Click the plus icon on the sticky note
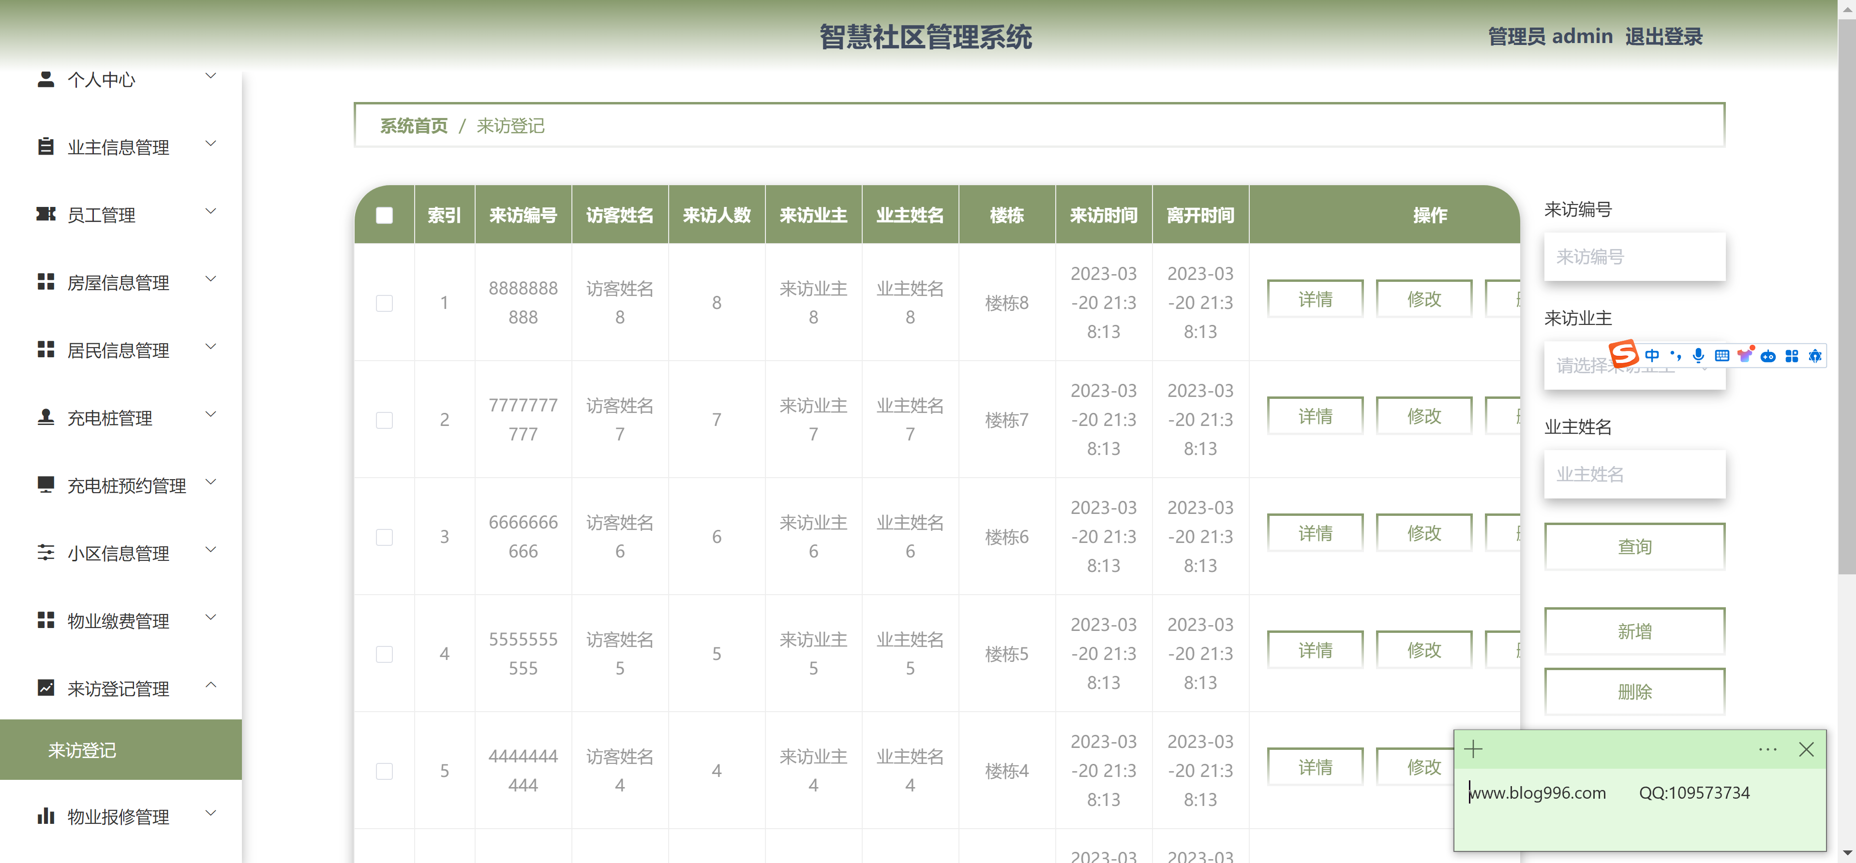1856x863 pixels. pyautogui.click(x=1473, y=749)
